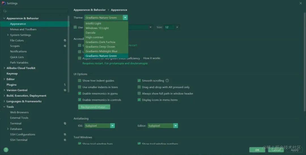
Task: Click the search magnifier icon in settings
Action: pyautogui.click(x=5, y=11)
